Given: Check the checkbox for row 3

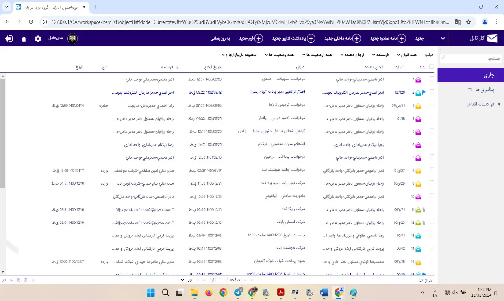Looking at the screenshot, I should click(x=432, y=105).
